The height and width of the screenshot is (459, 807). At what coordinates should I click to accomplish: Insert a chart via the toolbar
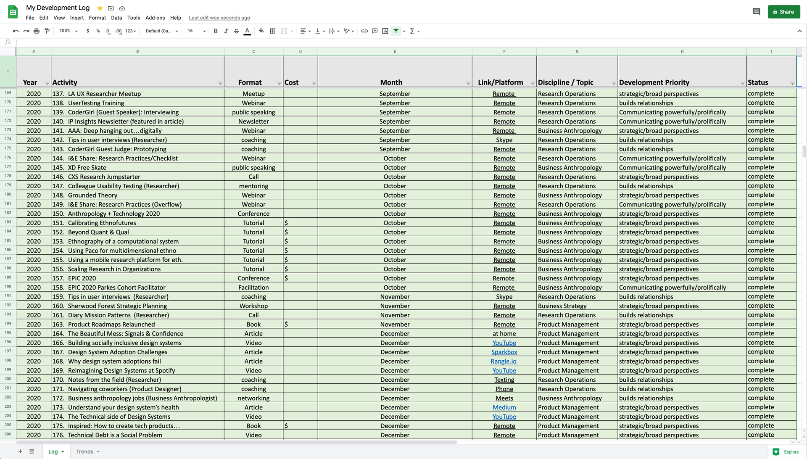[385, 31]
